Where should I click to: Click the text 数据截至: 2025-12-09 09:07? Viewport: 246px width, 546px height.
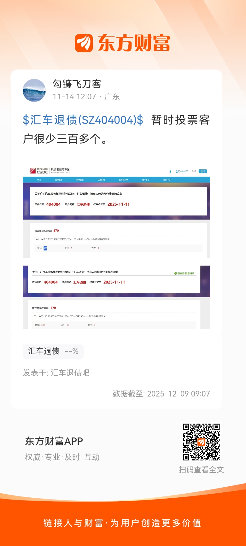(161, 394)
